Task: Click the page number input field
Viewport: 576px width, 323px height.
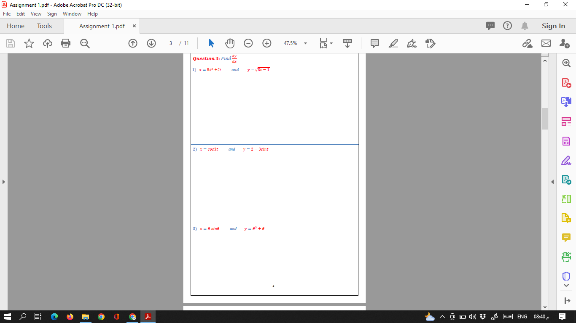Action: (170, 43)
